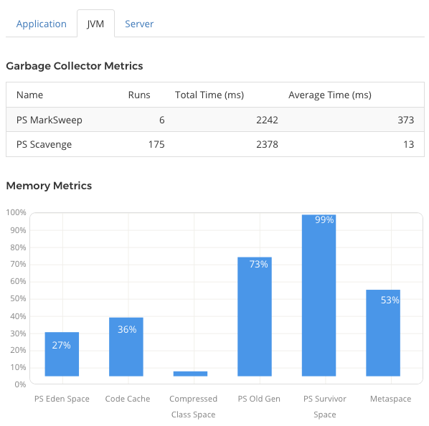Screen dimensions: 429x426
Task: Click the PS Old Gen 73% bar
Action: click(x=255, y=316)
